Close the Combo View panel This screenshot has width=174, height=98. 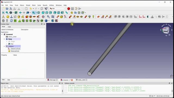pos(44,24)
